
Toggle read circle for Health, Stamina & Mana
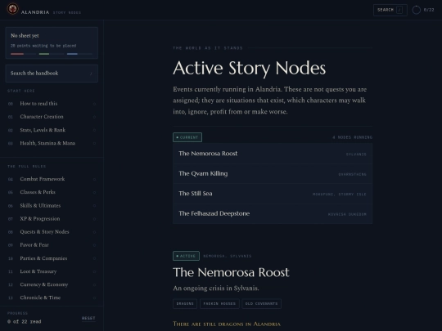coord(94,143)
